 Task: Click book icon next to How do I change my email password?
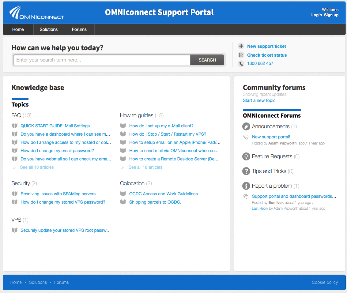pos(15,151)
